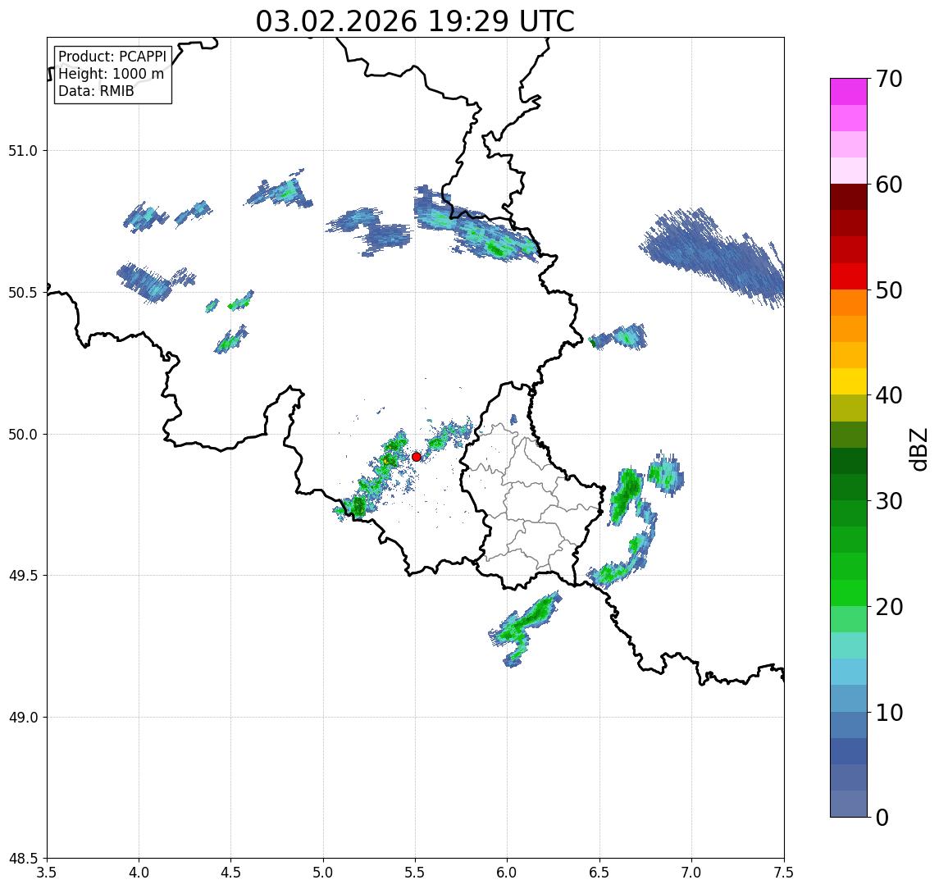The height and width of the screenshot is (889, 939).
Task: Click the '3.5' longitude axis label
Action: point(47,873)
